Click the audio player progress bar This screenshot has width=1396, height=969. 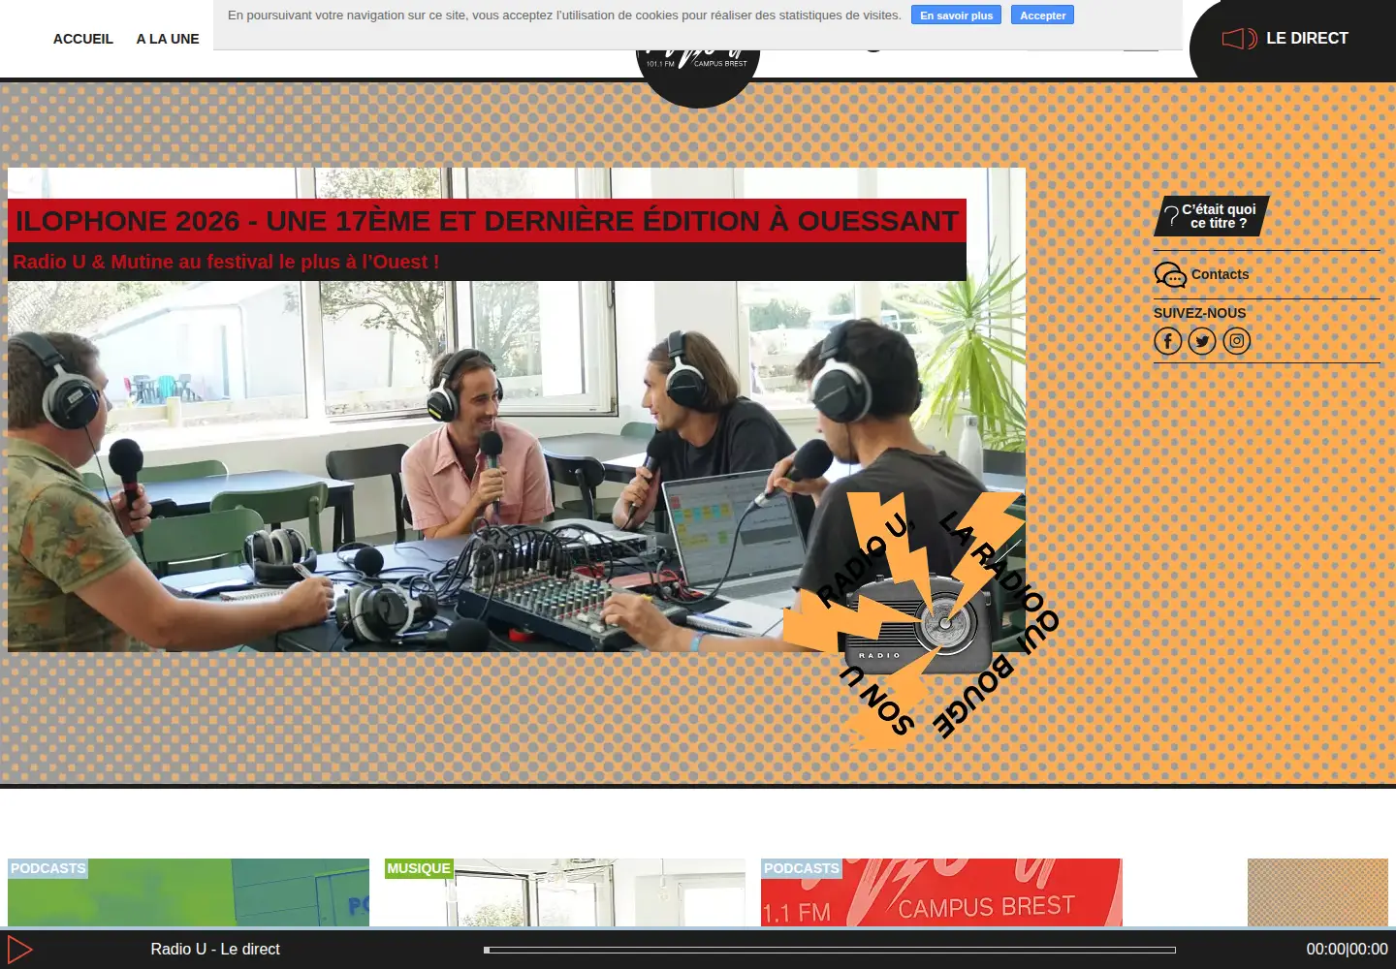click(x=830, y=950)
